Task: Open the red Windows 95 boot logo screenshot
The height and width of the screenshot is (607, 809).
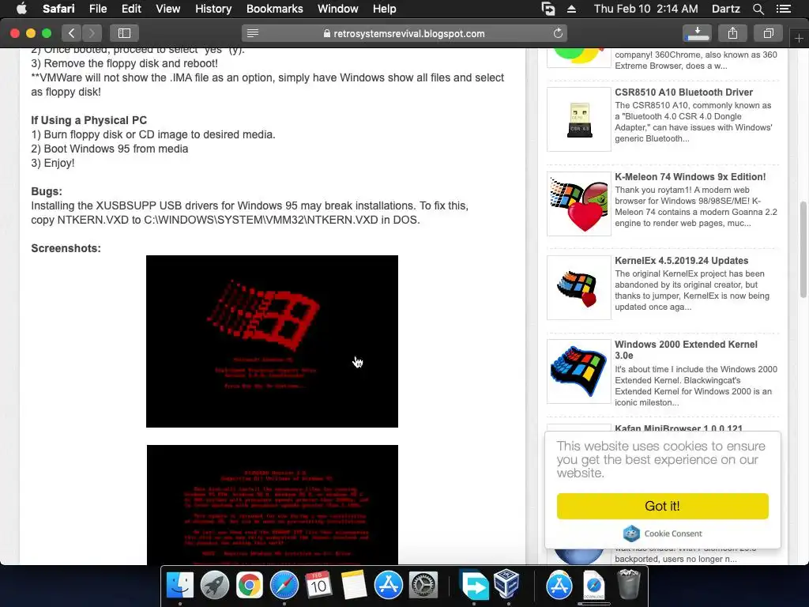Action: 272,341
